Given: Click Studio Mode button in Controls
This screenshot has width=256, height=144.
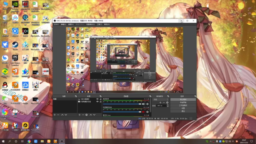Looking at the screenshot, I should click(183, 105).
